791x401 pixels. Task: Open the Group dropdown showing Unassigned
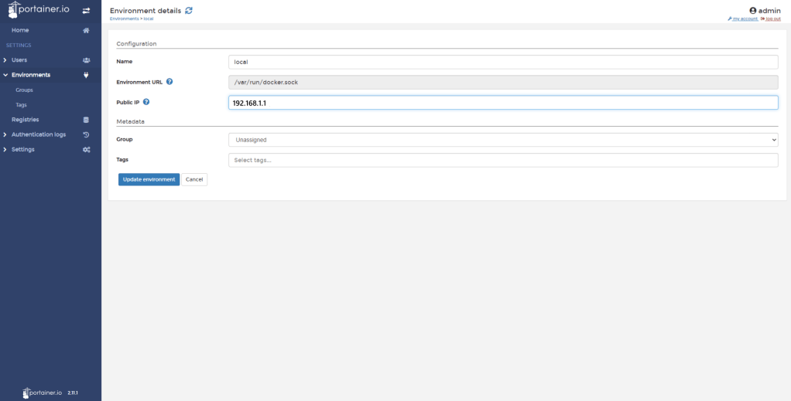coord(502,140)
